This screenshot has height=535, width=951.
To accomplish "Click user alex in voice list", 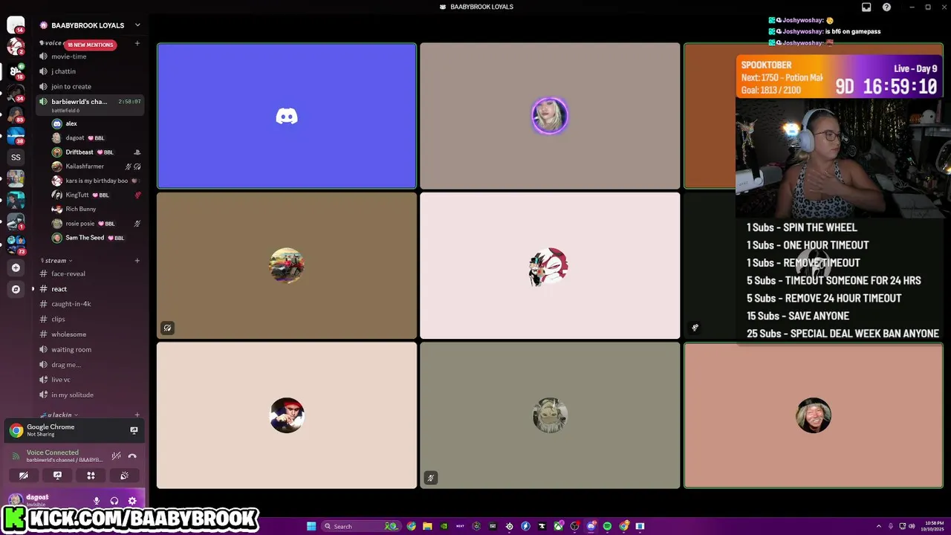I will click(x=96, y=123).
